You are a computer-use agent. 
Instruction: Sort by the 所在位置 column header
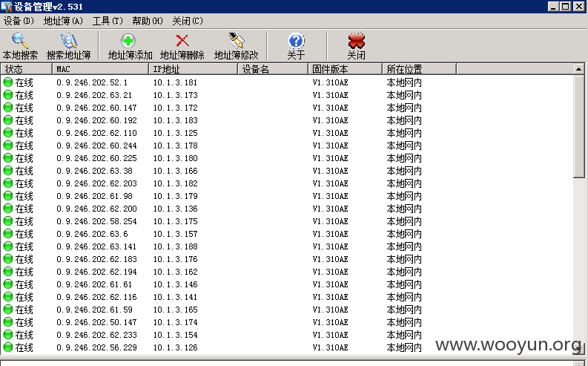tap(419, 69)
